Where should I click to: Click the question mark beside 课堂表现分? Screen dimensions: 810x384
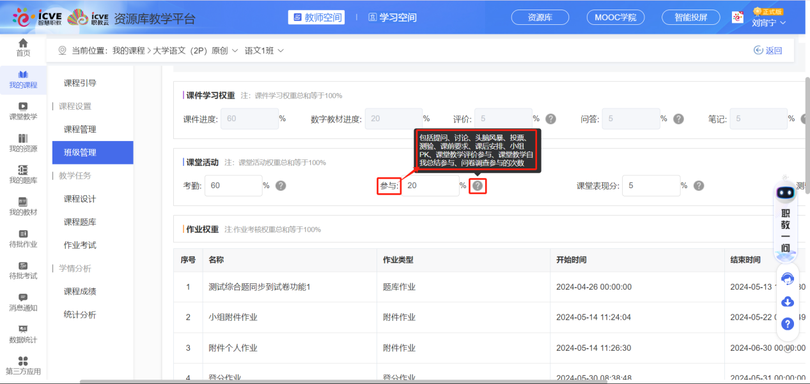(699, 186)
